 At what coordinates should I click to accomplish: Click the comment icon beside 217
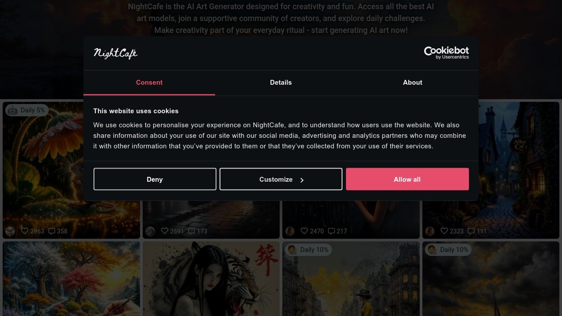(x=331, y=231)
